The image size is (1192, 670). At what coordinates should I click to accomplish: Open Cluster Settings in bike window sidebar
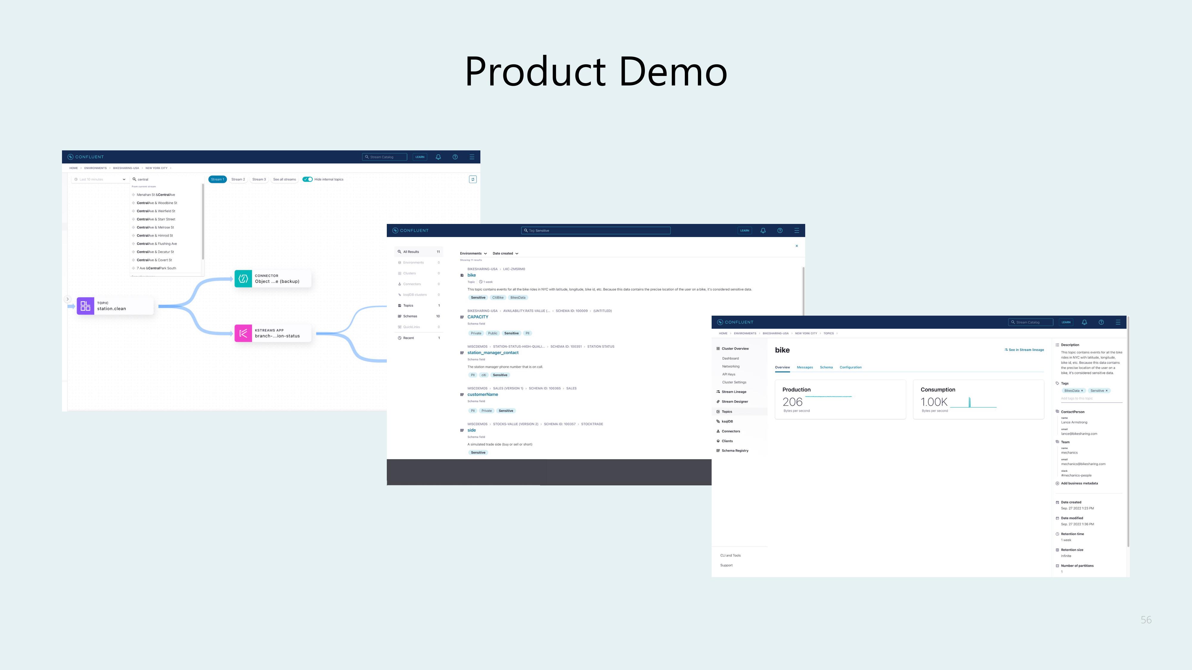(734, 382)
